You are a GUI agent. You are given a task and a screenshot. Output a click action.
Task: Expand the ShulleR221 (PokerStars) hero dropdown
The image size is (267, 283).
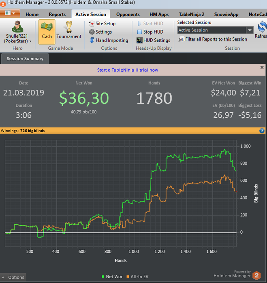tap(17, 39)
